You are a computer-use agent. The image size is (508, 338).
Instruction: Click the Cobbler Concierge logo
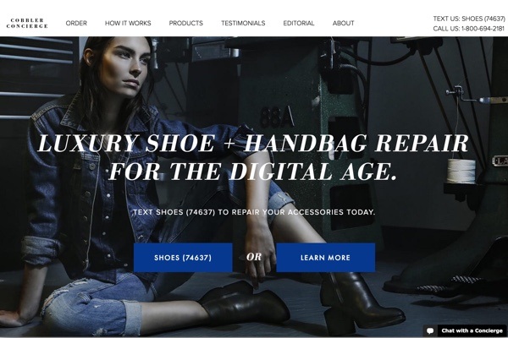pyautogui.click(x=27, y=24)
